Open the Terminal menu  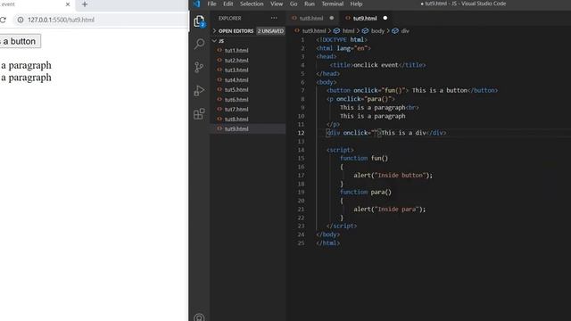coord(333,4)
